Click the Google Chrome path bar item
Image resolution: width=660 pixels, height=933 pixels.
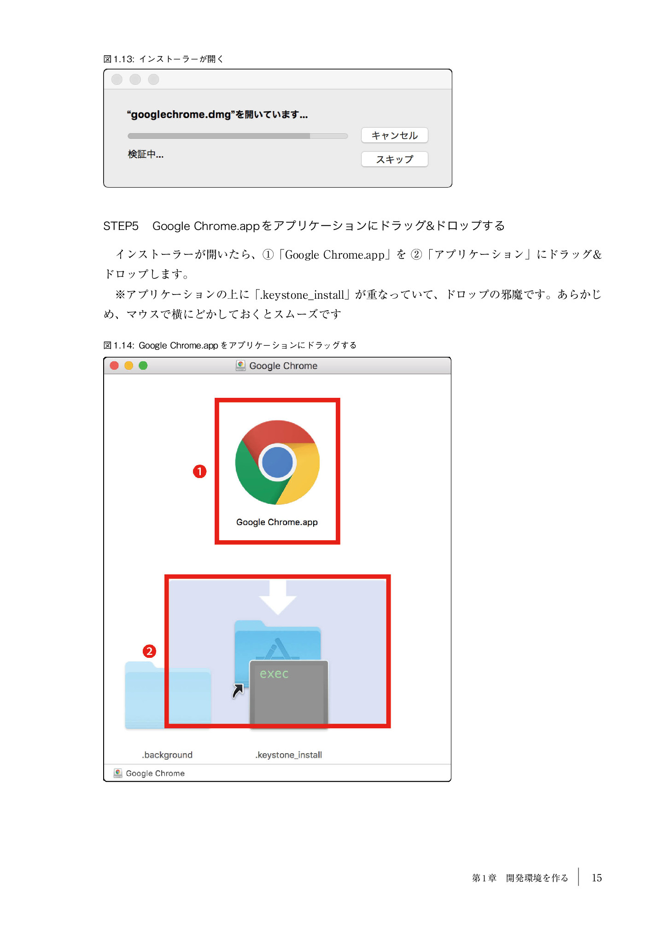coord(155,774)
